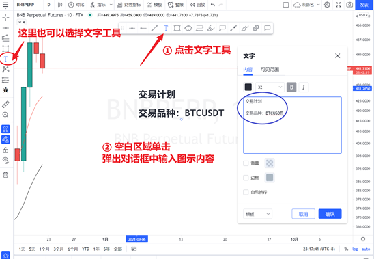374x259 pixels.
Task: Open the icons (bug) tool in left sidebar
Action: pos(5,90)
